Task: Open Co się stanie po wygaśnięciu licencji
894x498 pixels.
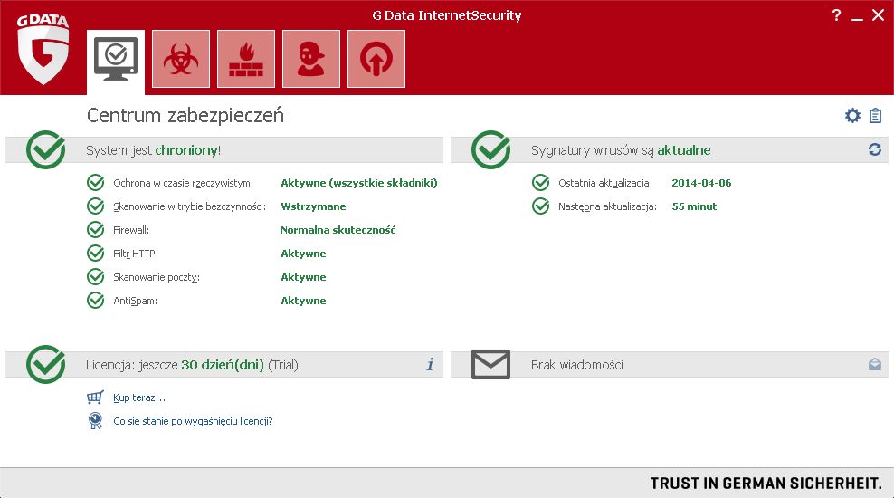Action: (x=193, y=421)
